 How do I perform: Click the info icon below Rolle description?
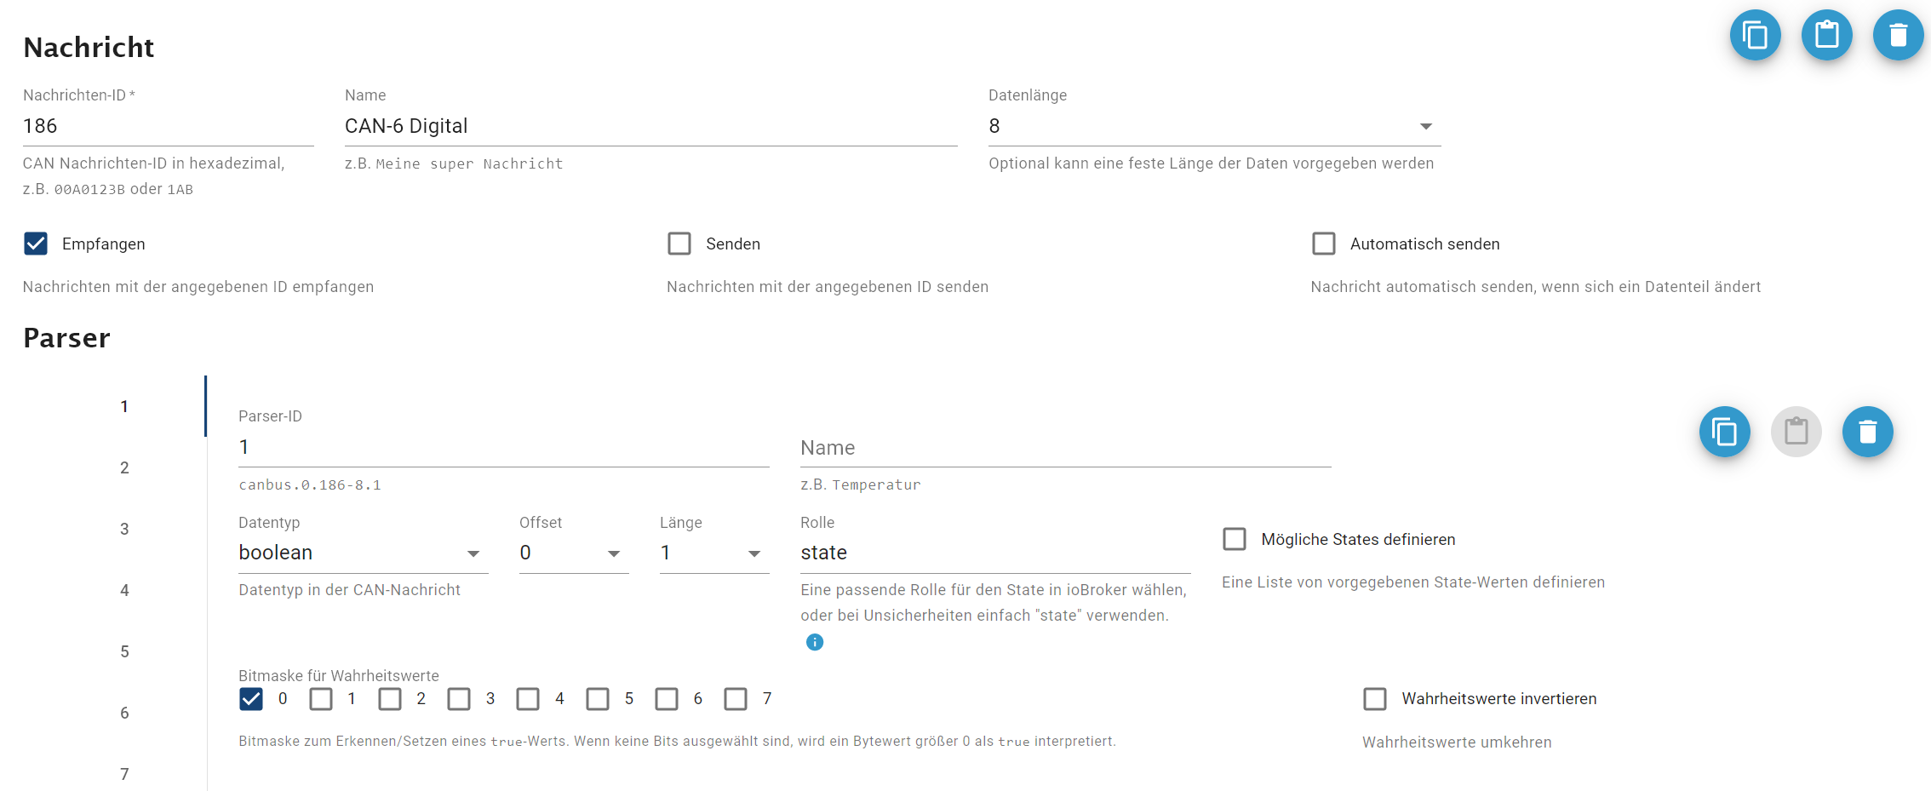click(x=815, y=642)
